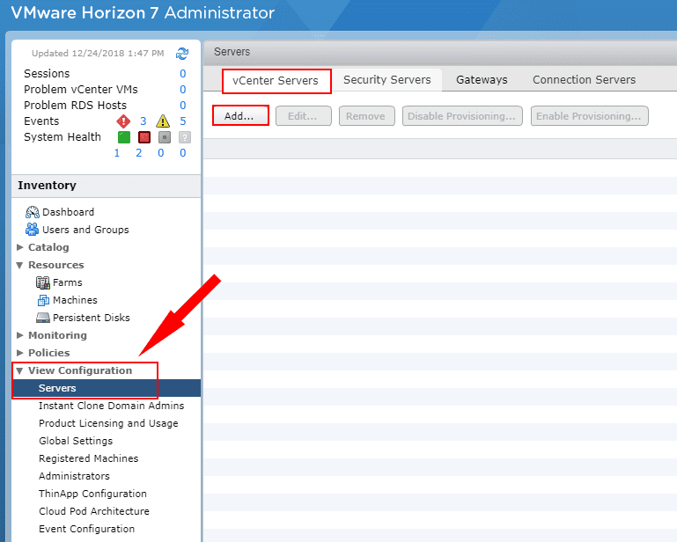
Task: Open ThinApp Configuration
Action: point(92,494)
